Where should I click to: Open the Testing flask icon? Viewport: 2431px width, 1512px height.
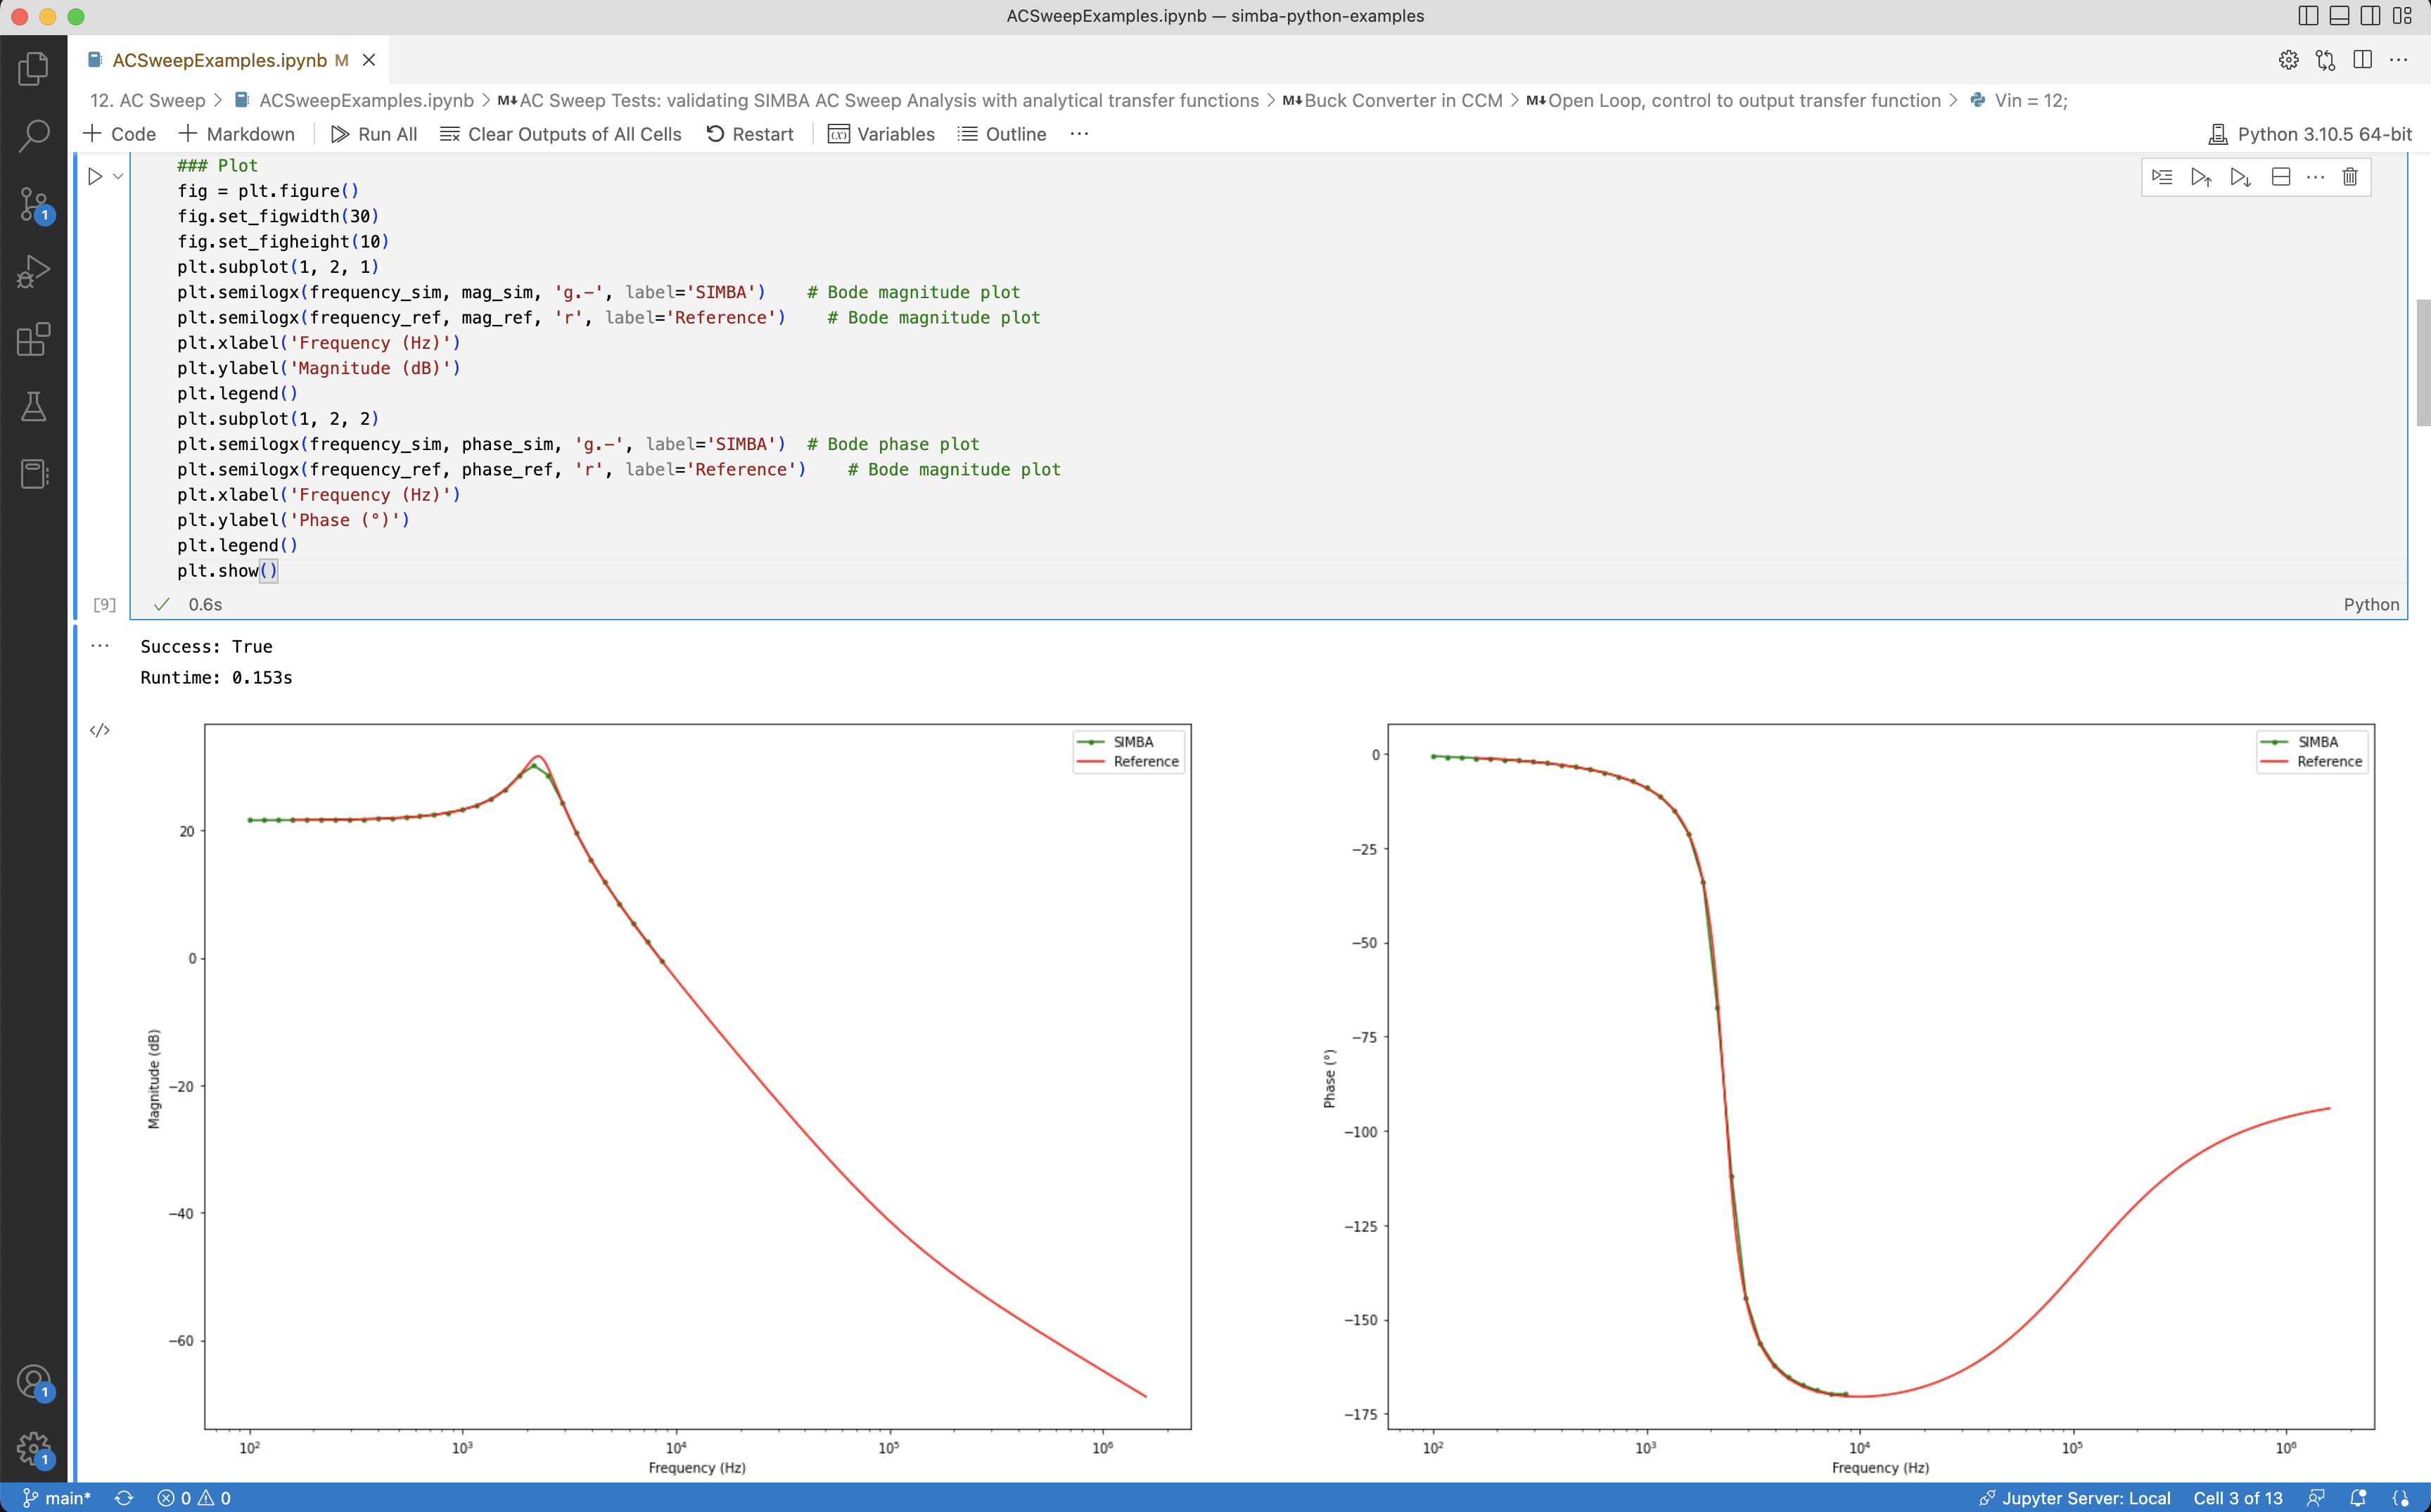[33, 406]
